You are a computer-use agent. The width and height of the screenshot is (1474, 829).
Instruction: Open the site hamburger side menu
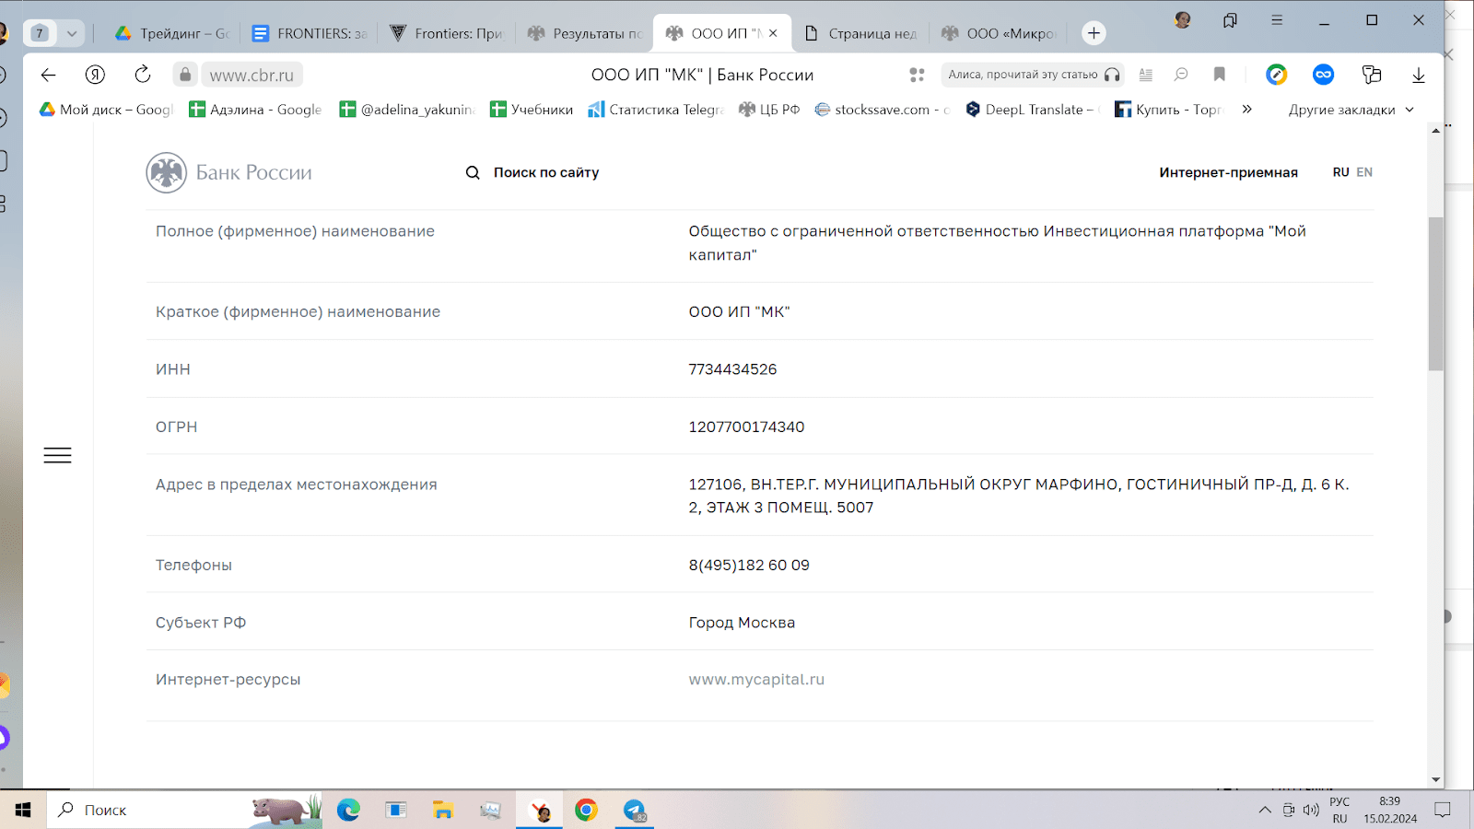(x=57, y=455)
